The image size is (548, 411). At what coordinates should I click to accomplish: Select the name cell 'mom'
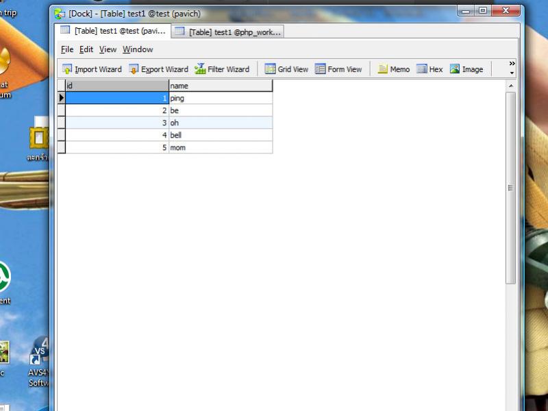221,147
